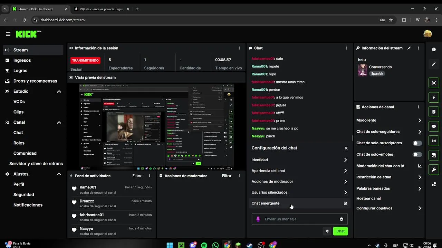Screen dimensions: 442x248
Task: Toggle the lightning bolt widget in the right sidebar
Action: pos(434,97)
